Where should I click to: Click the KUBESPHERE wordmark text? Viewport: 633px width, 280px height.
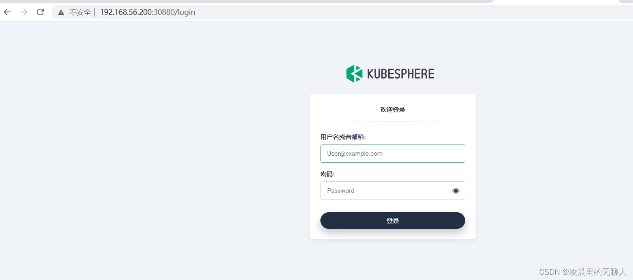[401, 74]
